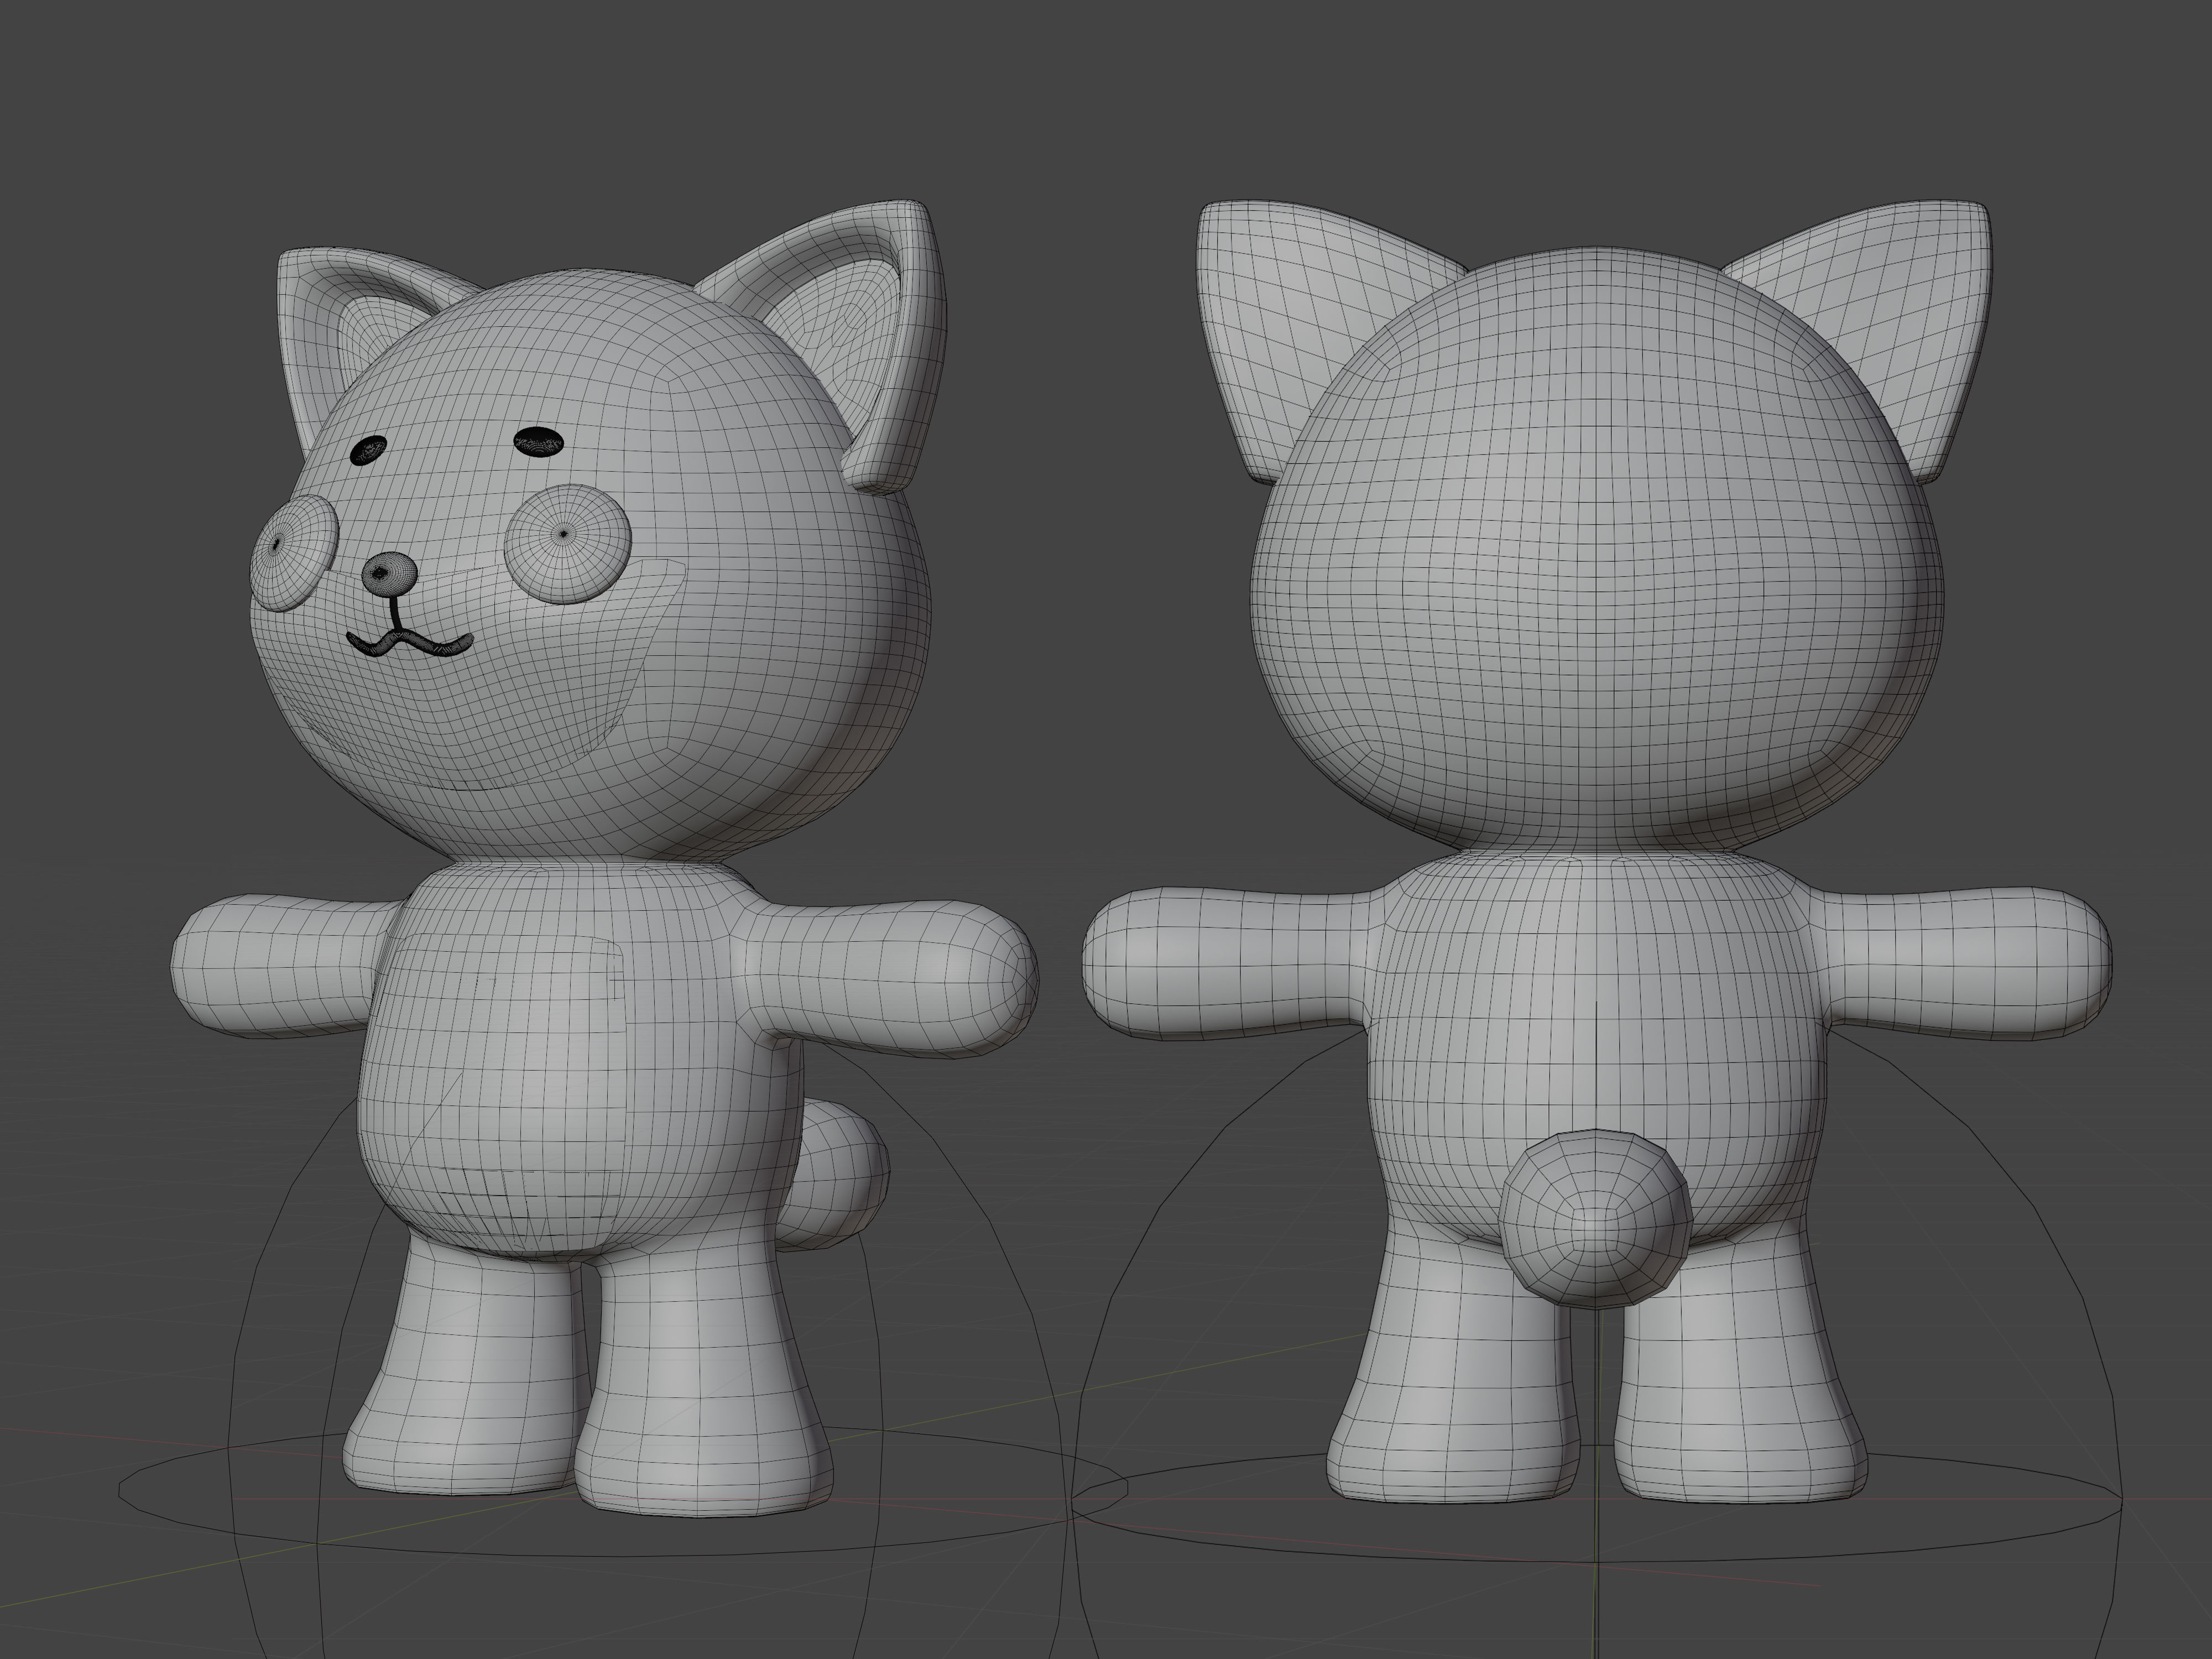Select the oval eye above the larger cheek
Viewport: 2212px width, 1659px height.
click(539, 441)
